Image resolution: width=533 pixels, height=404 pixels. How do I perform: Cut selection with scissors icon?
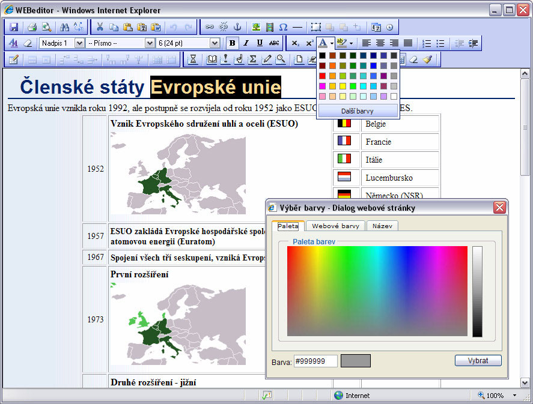(x=100, y=27)
